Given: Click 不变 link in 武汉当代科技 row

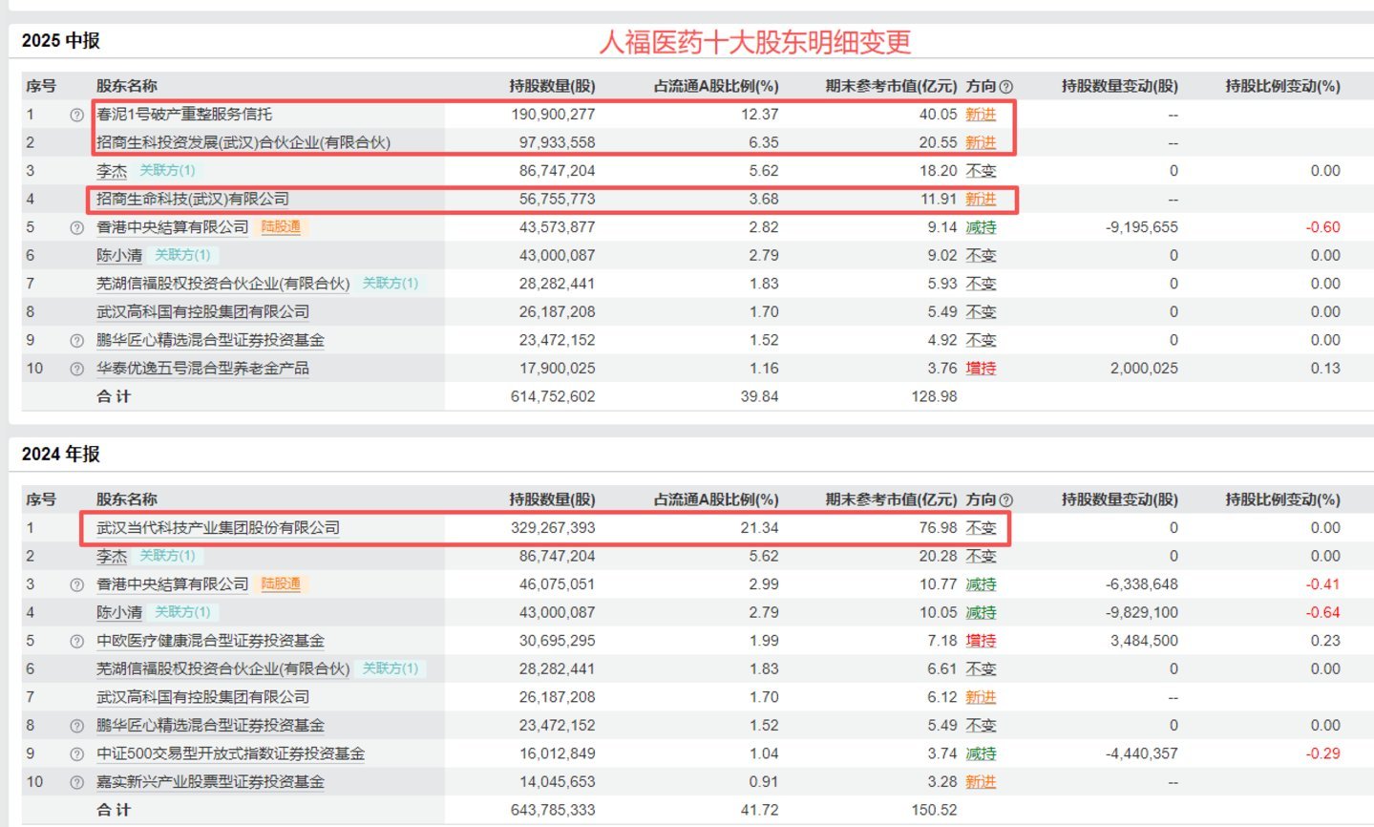Looking at the screenshot, I should (981, 527).
